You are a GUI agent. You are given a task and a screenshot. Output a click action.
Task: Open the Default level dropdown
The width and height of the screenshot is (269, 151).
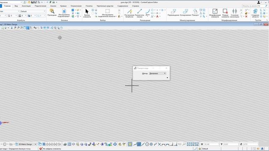point(33,11)
